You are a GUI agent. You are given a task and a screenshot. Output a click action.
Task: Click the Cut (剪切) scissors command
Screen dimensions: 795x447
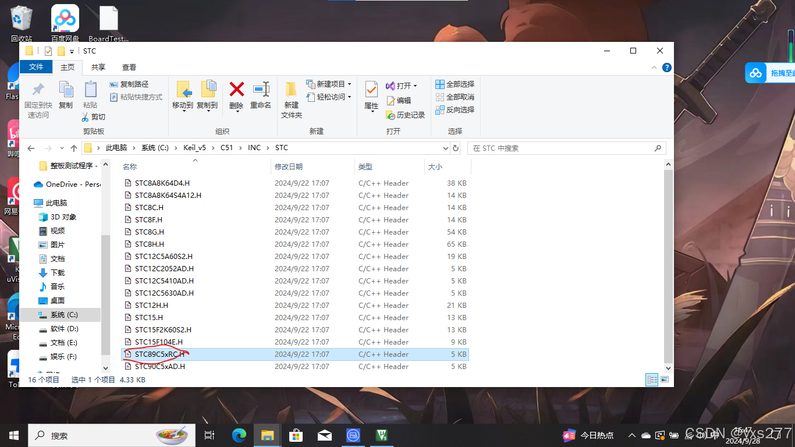pos(93,117)
